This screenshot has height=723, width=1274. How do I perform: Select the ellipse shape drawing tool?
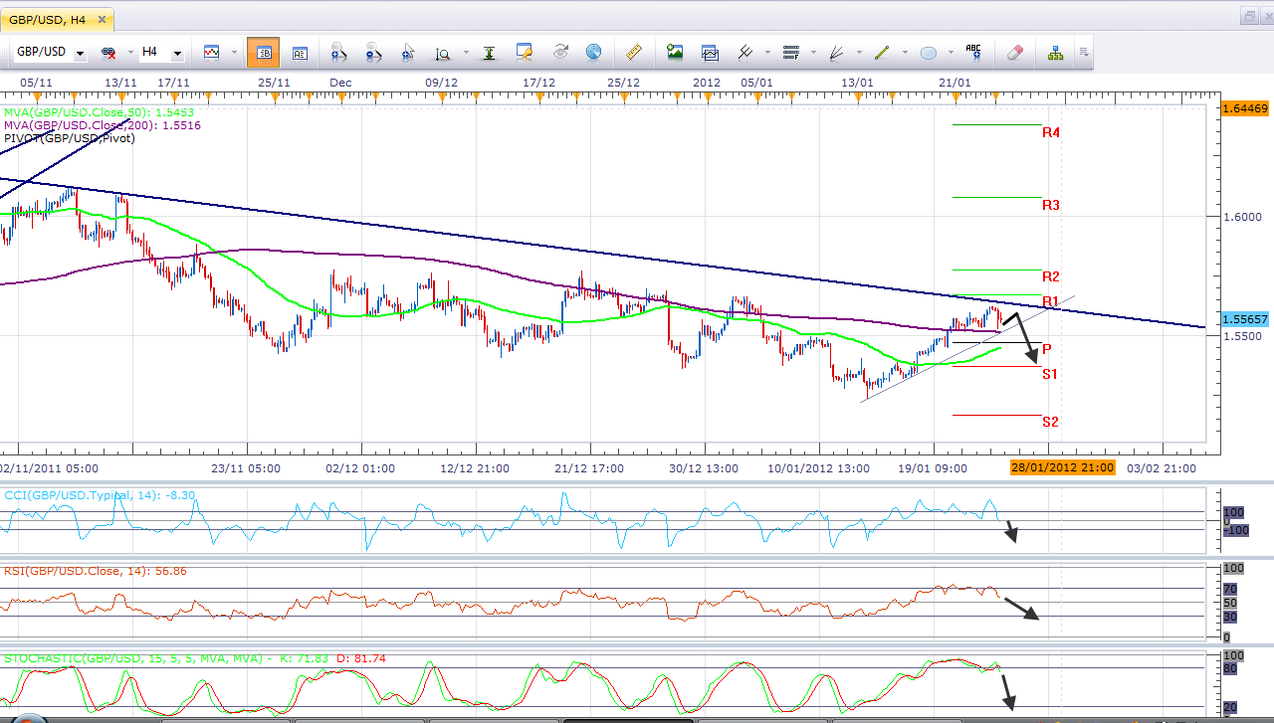pyautogui.click(x=929, y=53)
